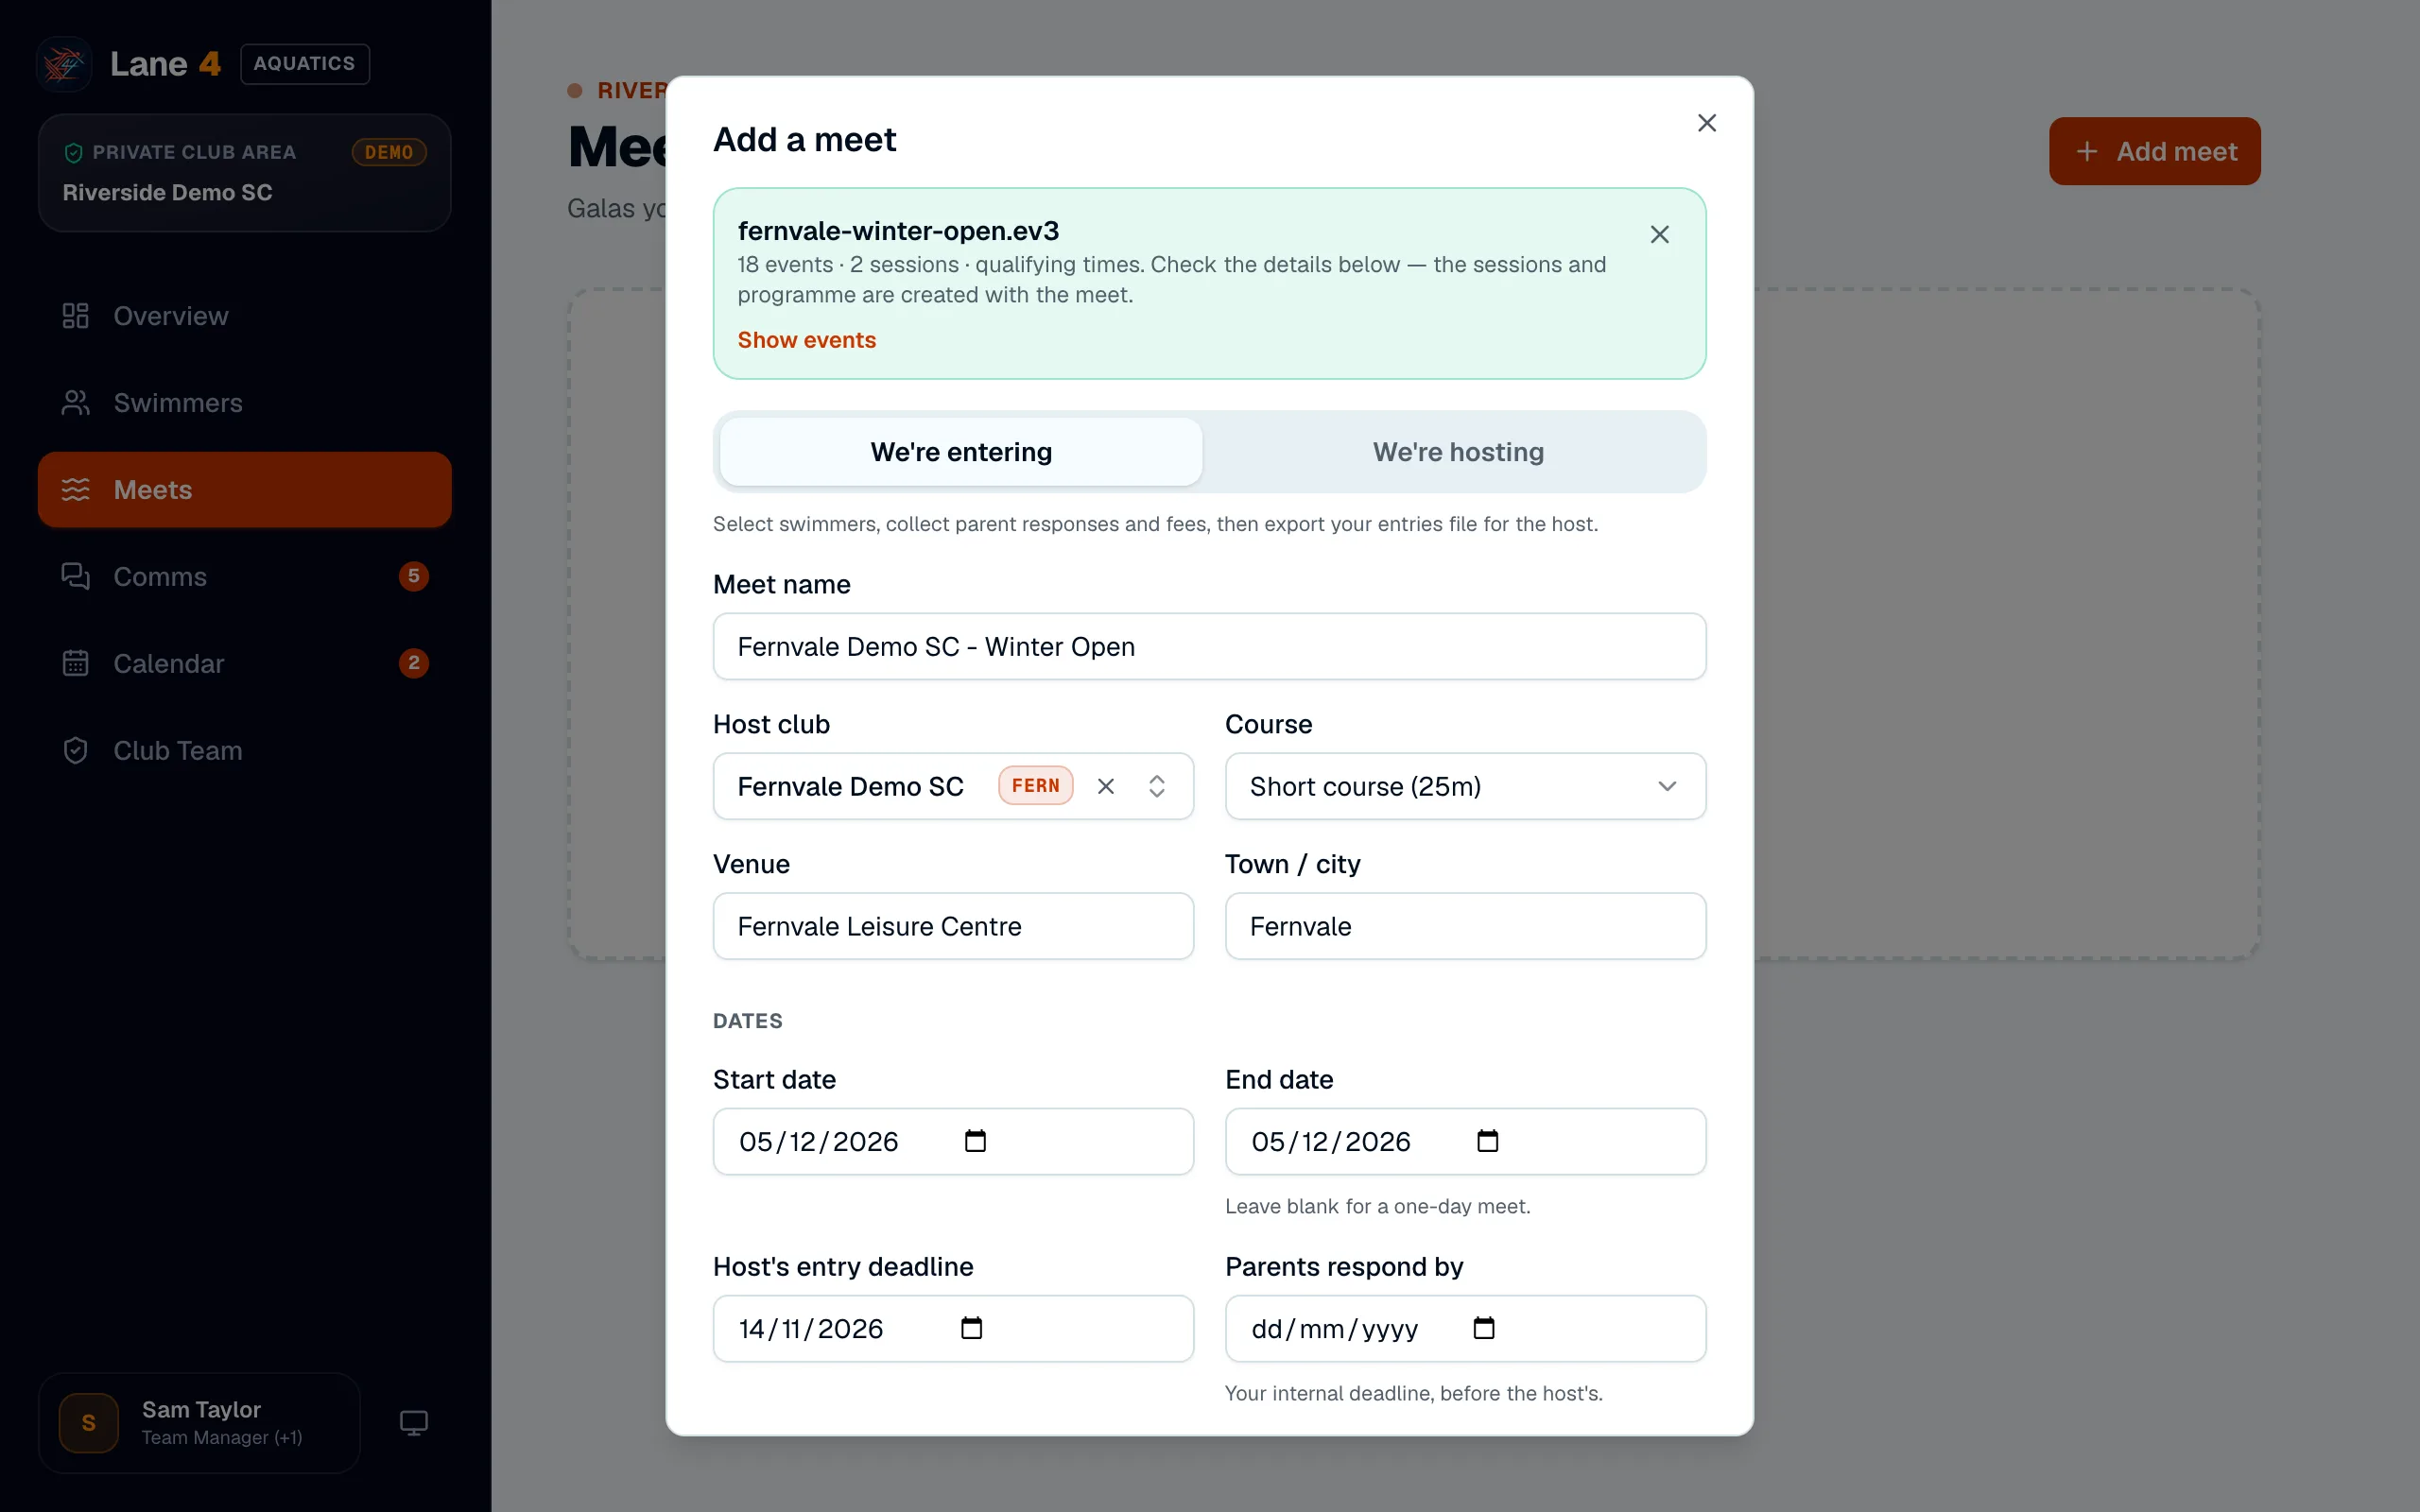The width and height of the screenshot is (2420, 1512).
Task: Open Meets in the sidebar
Action: point(244,490)
